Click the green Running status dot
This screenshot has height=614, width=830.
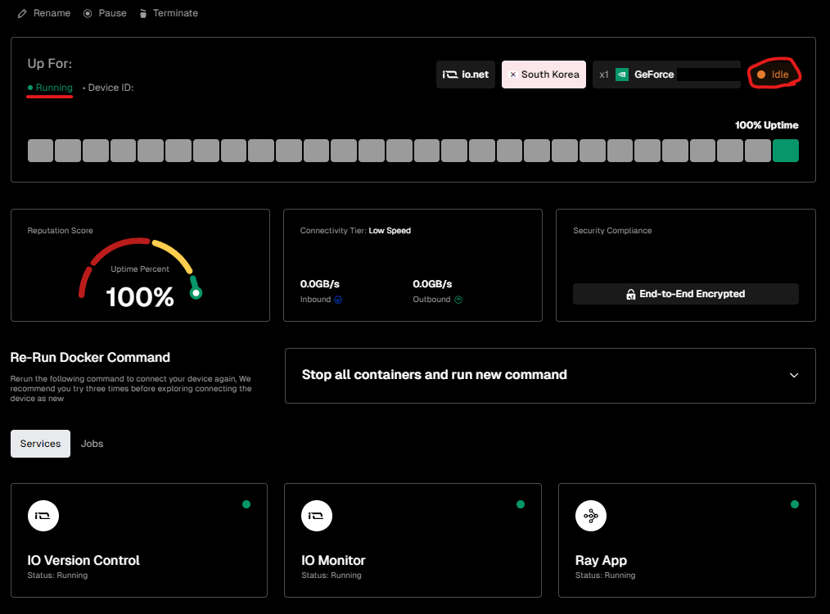[x=30, y=88]
